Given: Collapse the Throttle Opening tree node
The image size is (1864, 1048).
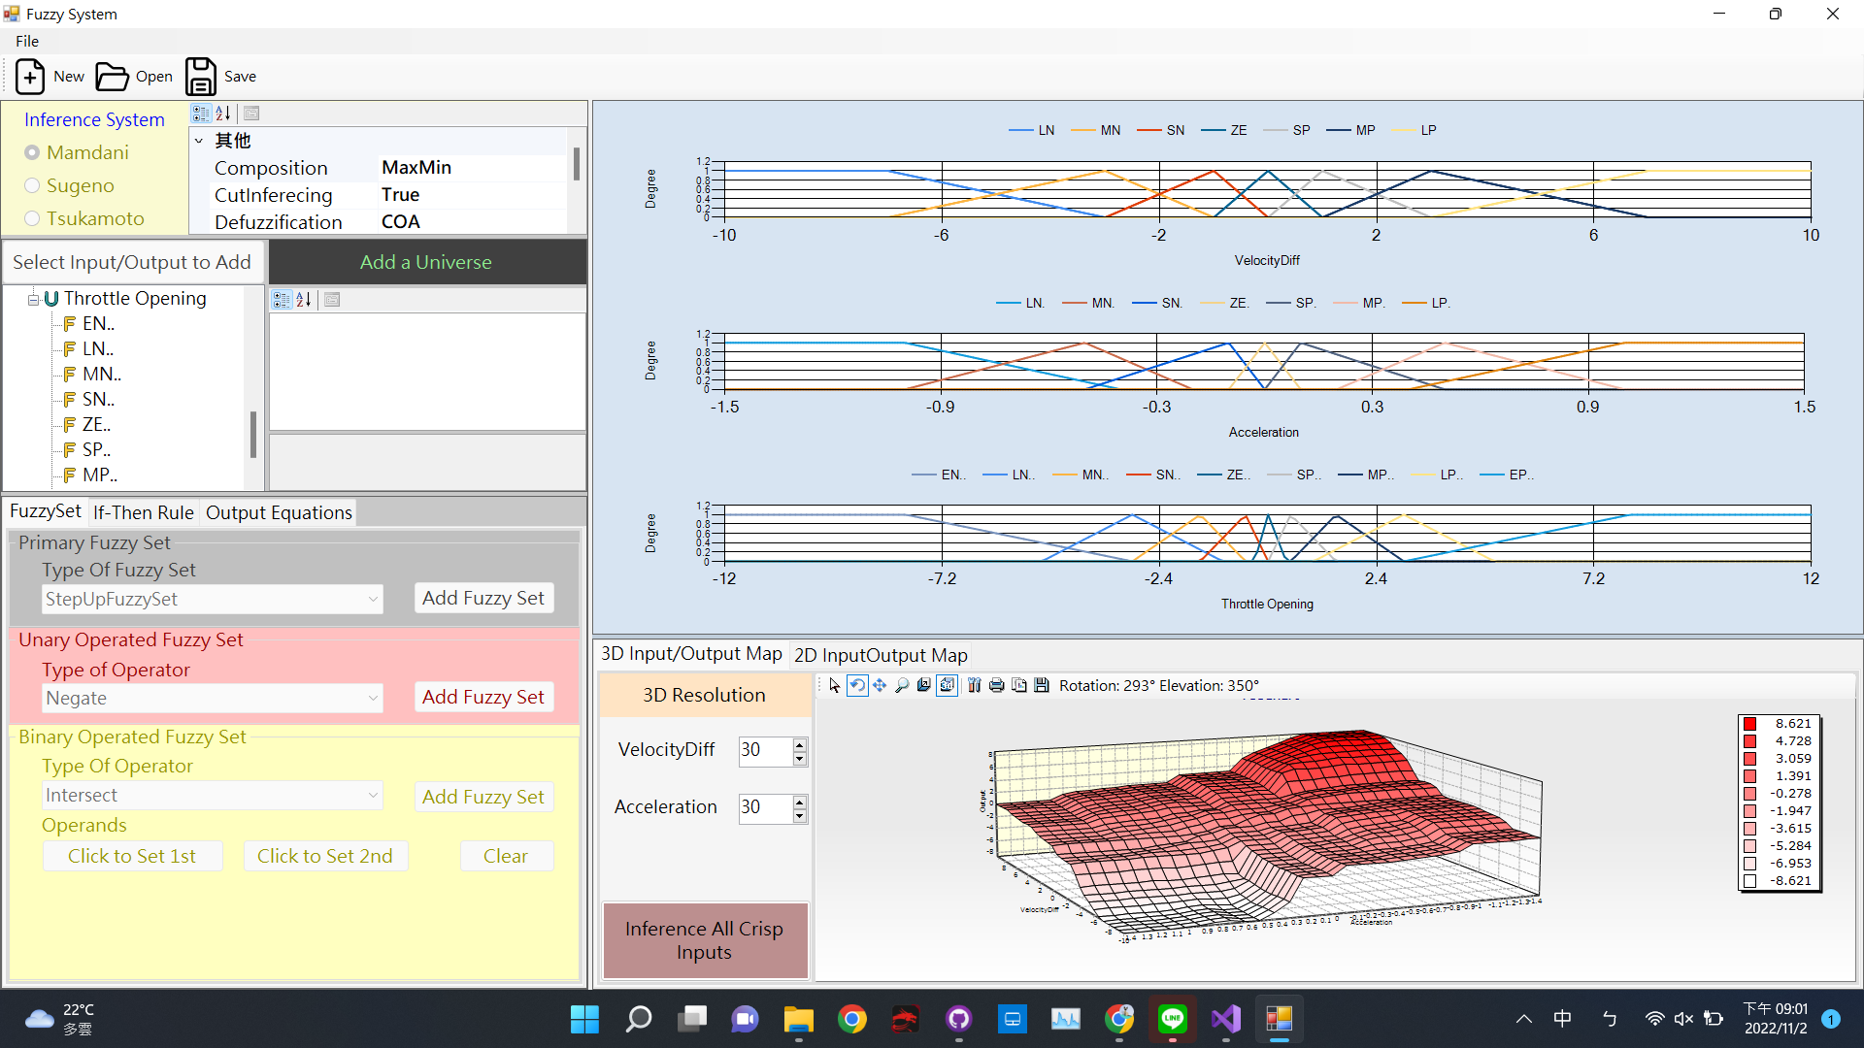Looking at the screenshot, I should (33, 299).
